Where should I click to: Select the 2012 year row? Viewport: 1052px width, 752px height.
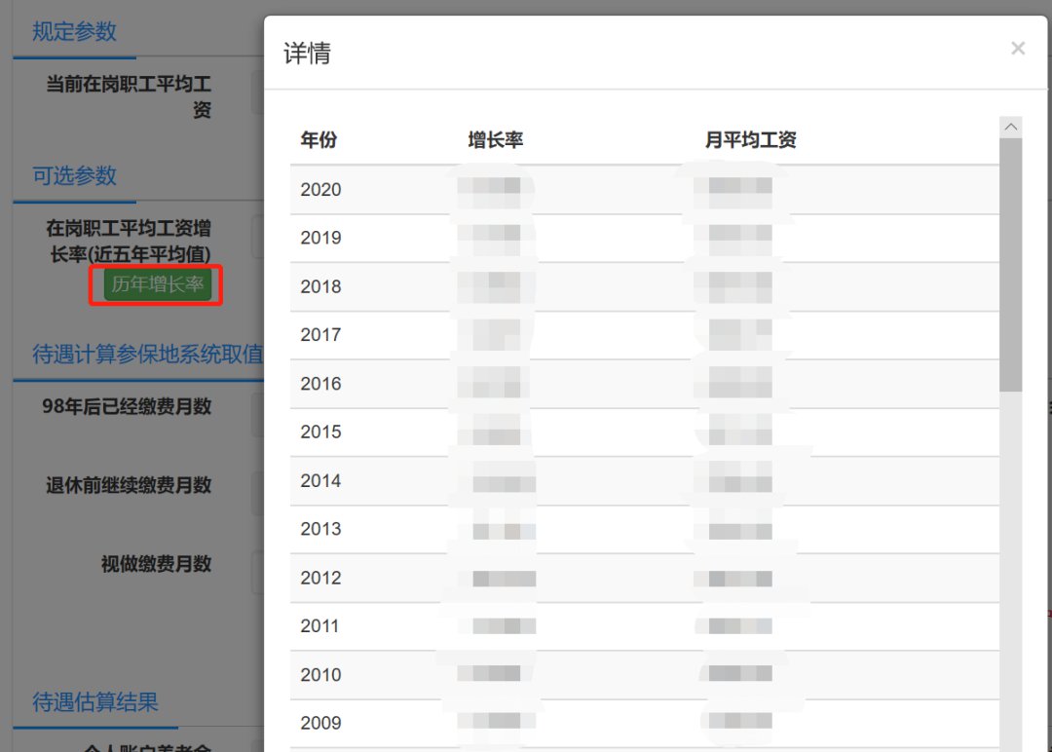320,578
